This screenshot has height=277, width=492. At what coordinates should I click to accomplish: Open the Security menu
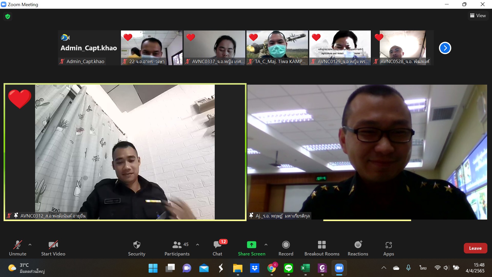click(x=137, y=248)
